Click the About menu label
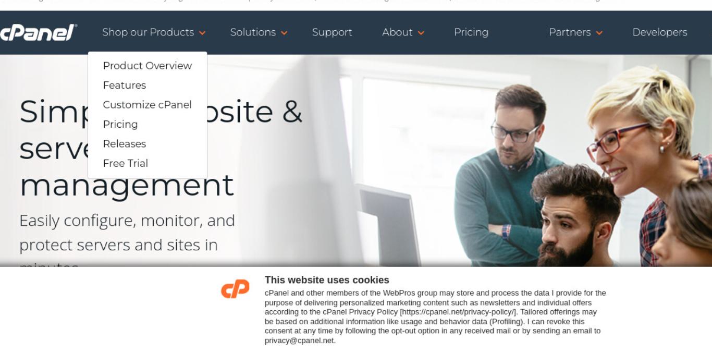712x353 pixels. (x=397, y=32)
